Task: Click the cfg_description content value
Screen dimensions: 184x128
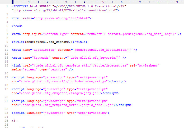Action: click(102, 50)
